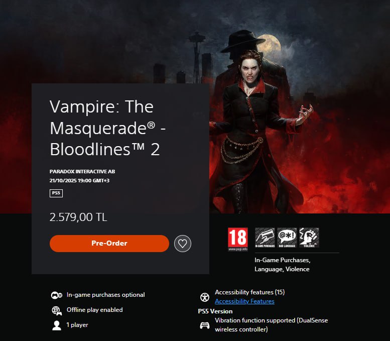Screen dimensions: 390x341
Task: Click the PEGI 18 rating badge
Action: click(238, 239)
